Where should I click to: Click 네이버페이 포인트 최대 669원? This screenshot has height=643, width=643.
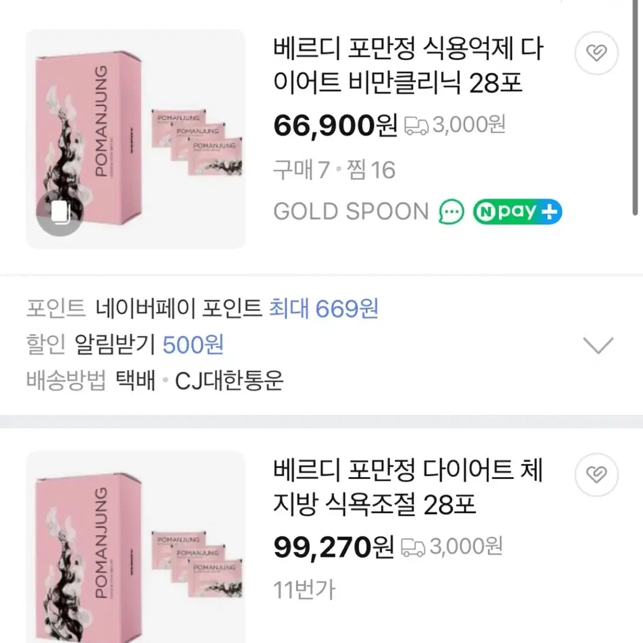(x=237, y=309)
